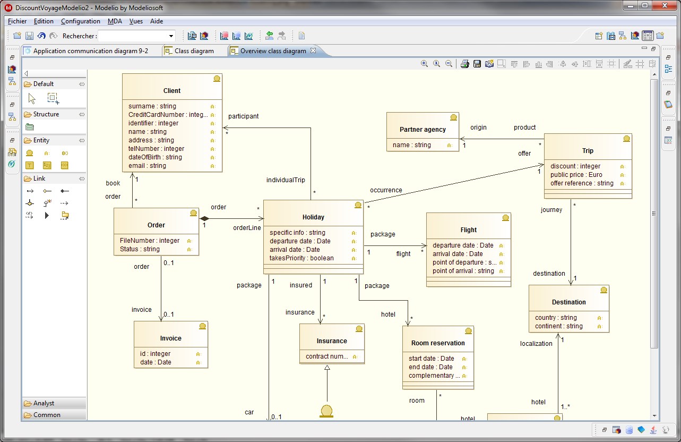Open the Rechercher search dropdown arrow

(x=171, y=36)
